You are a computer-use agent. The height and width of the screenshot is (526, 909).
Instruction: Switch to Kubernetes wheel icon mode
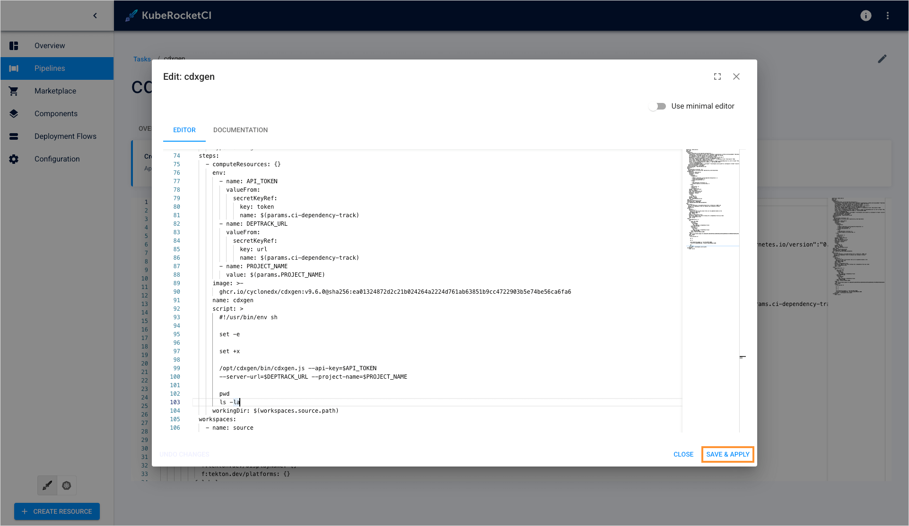click(67, 485)
